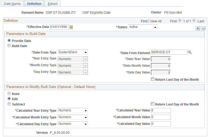Viewport: 208px width, 137px height.
Task: Click the View All link
Action: 156,21
